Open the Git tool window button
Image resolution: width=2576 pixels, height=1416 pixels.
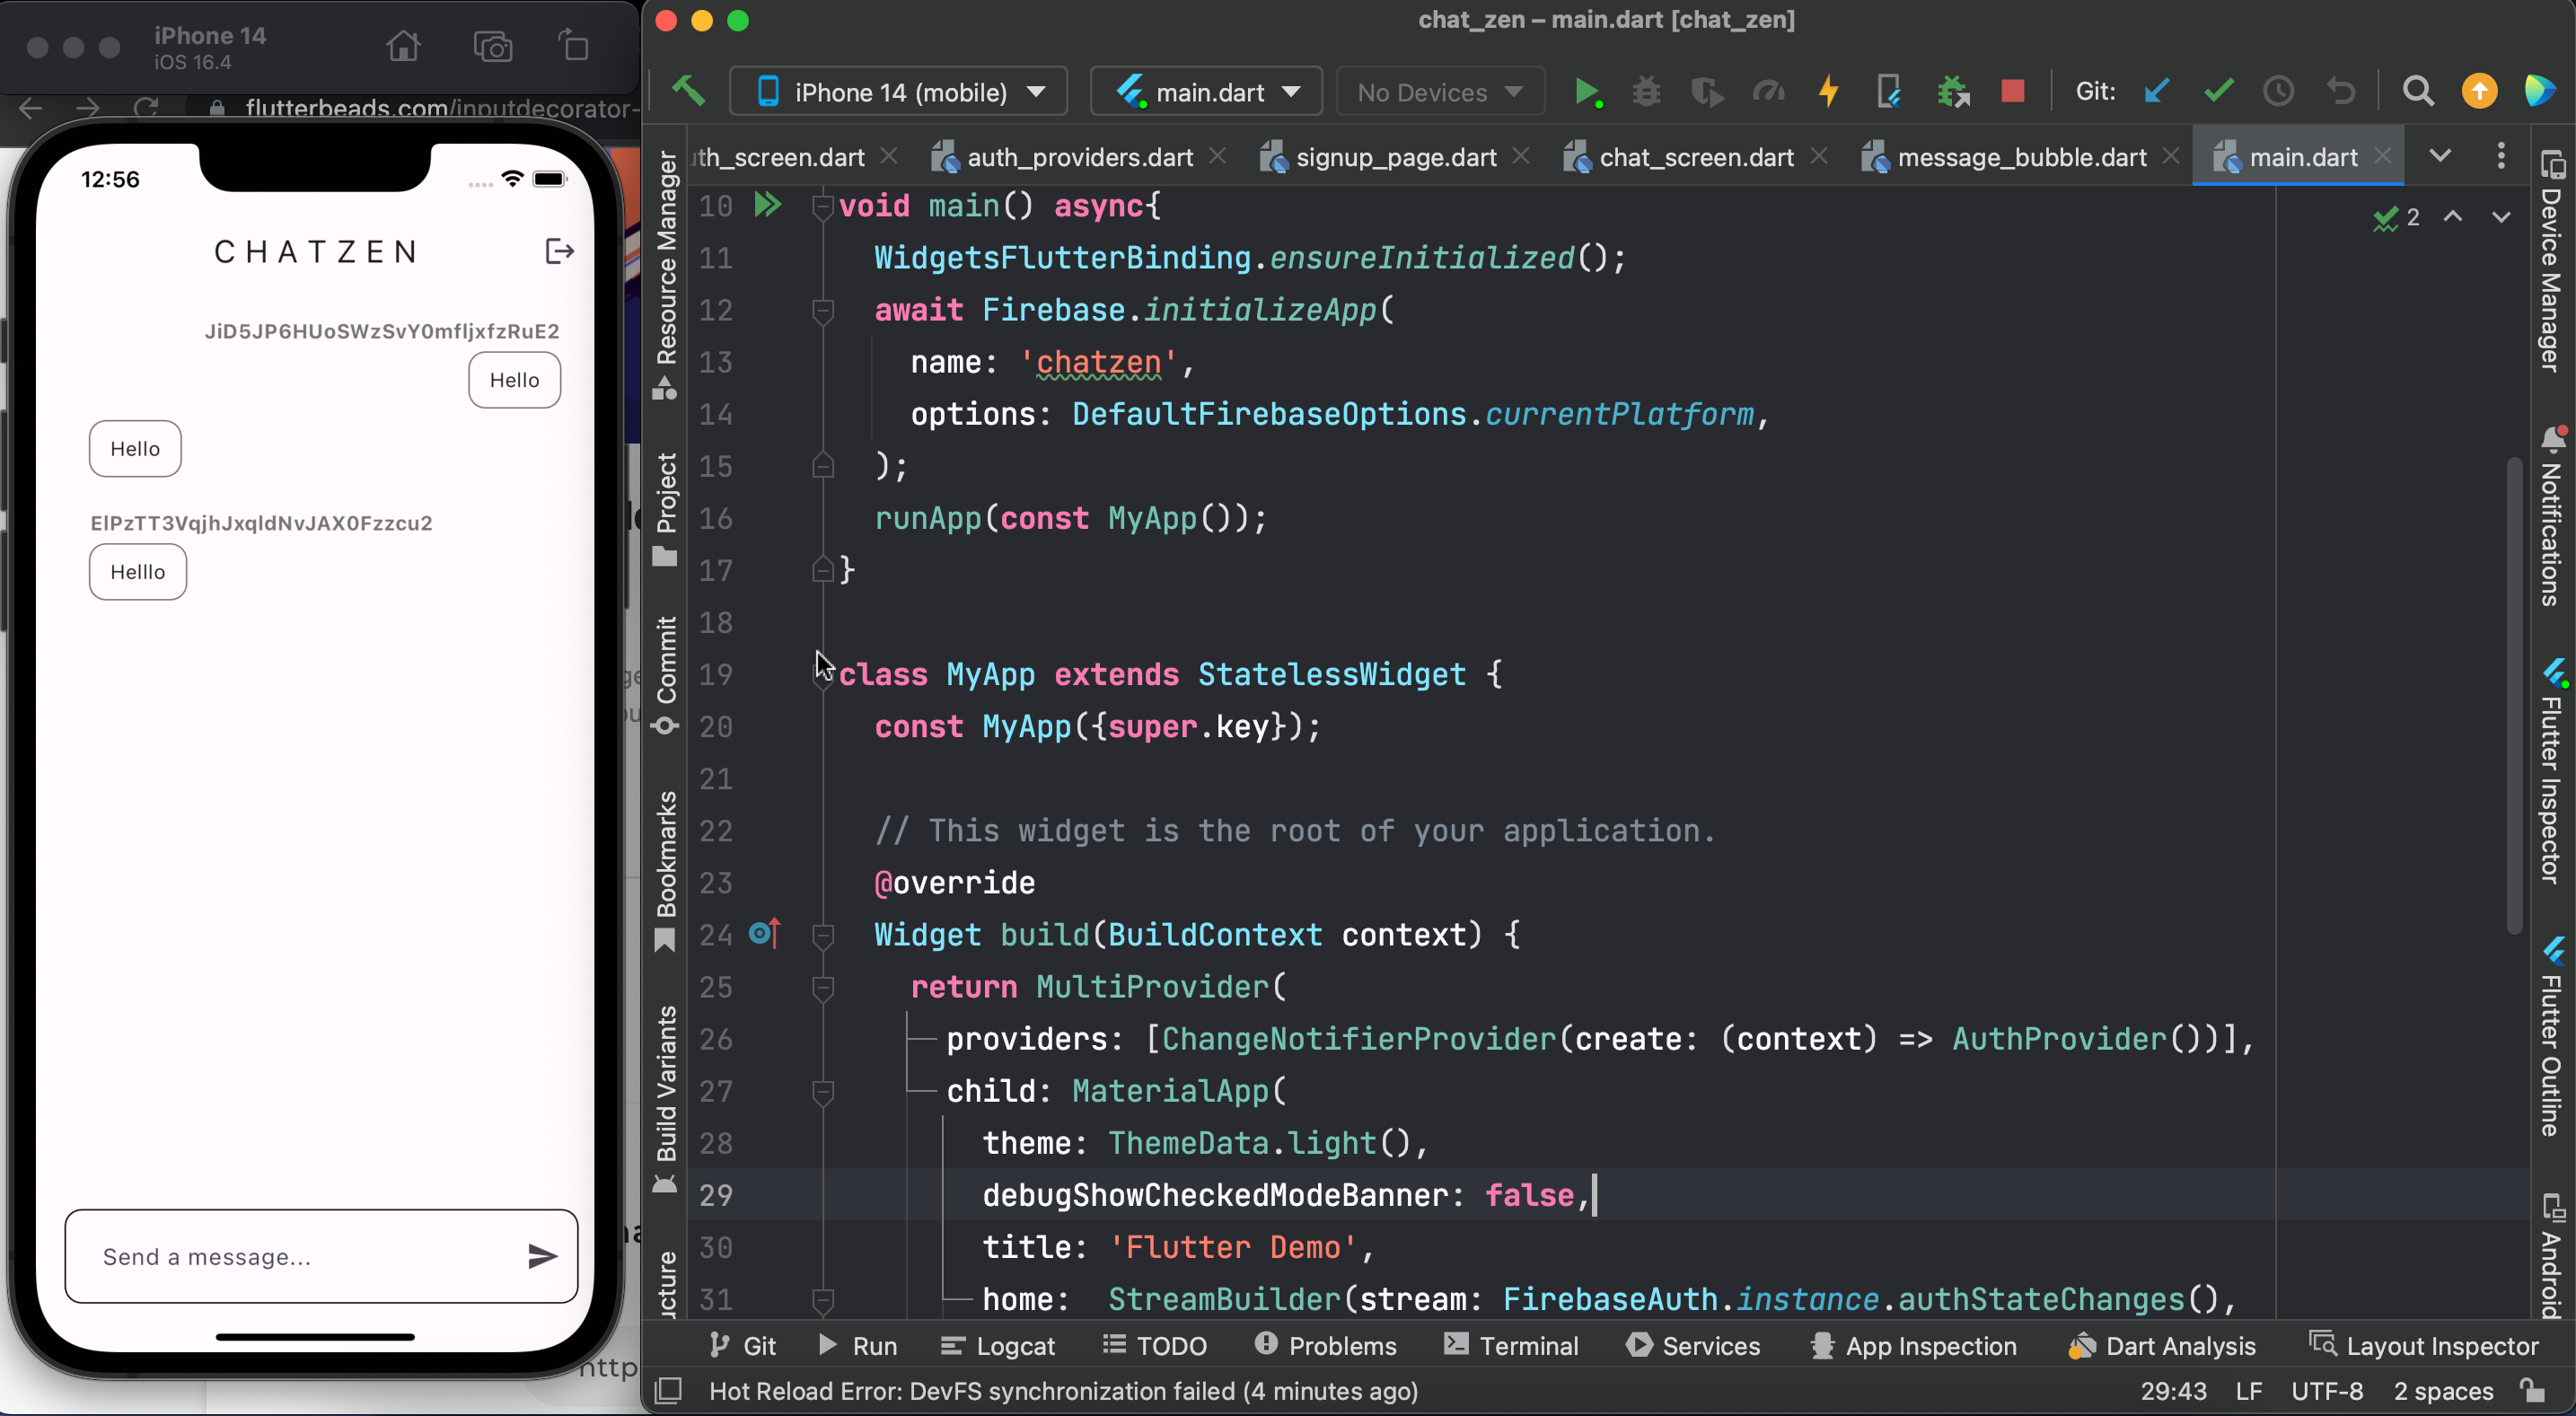[x=742, y=1345]
